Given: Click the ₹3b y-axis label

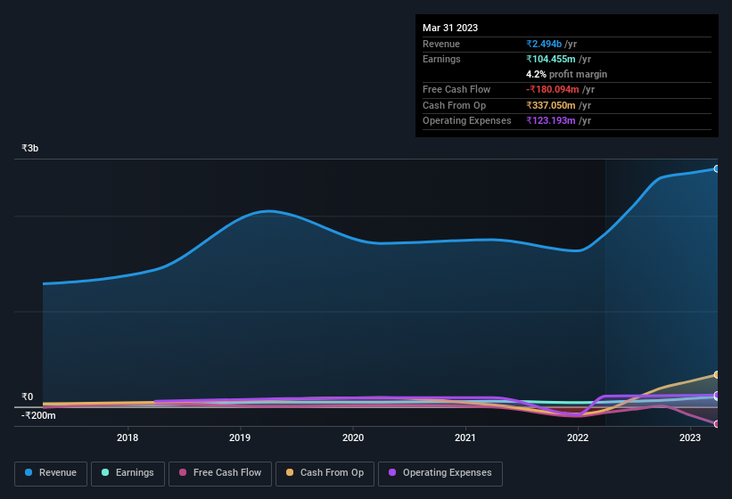Looking at the screenshot, I should (x=30, y=148).
